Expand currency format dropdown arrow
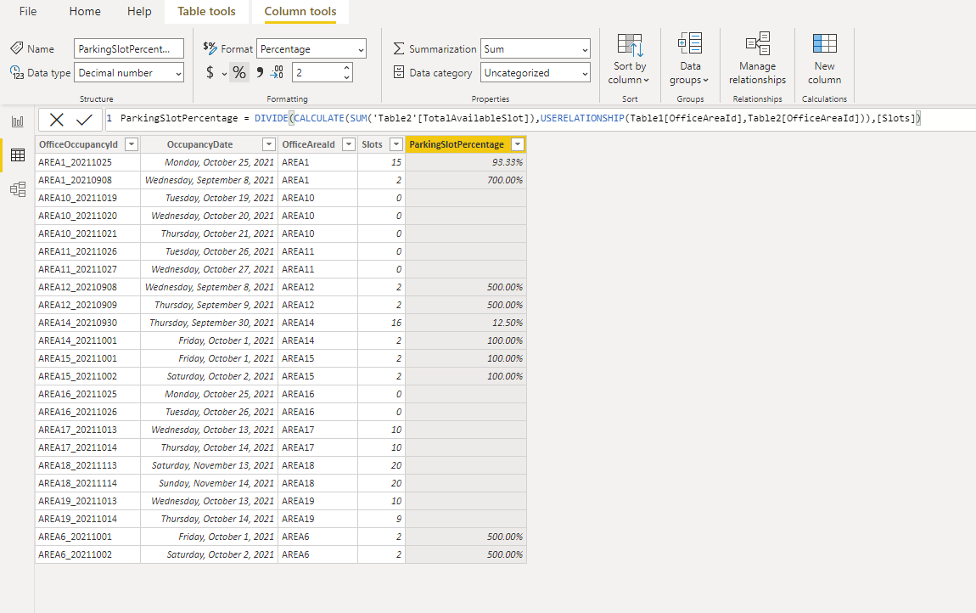This screenshot has width=976, height=613. (x=224, y=74)
